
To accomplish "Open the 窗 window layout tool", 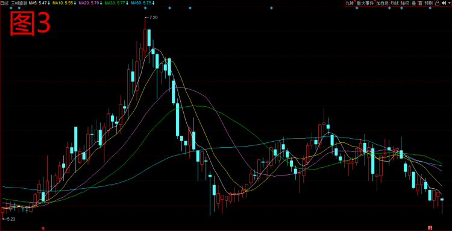I will [x=421, y=3].
